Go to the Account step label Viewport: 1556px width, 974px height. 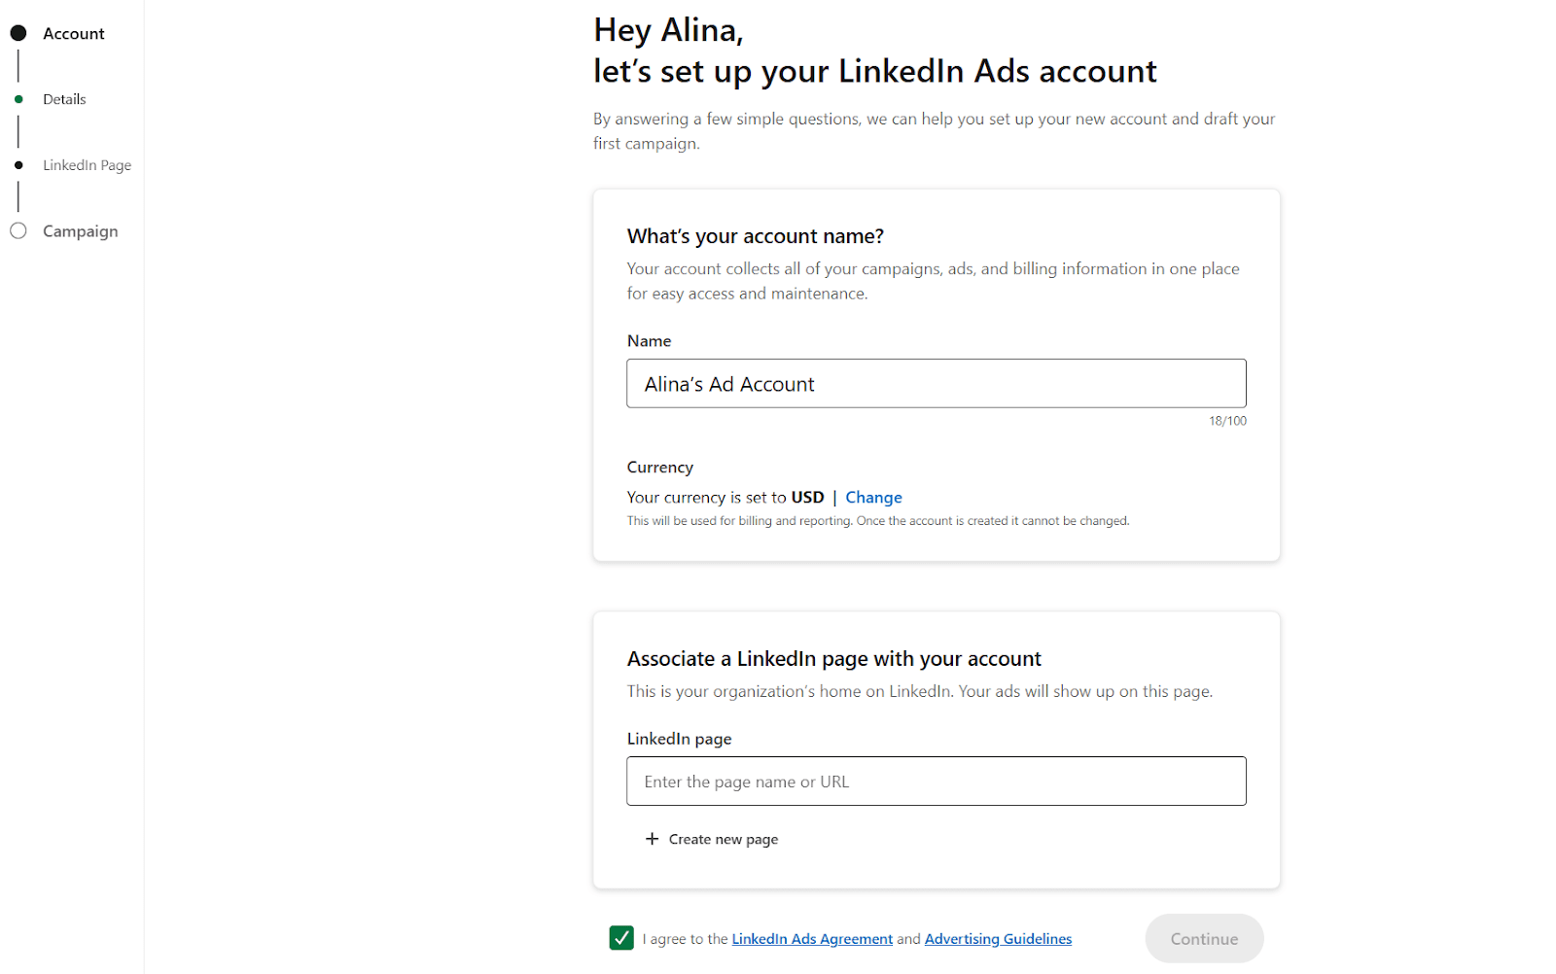[x=73, y=33]
